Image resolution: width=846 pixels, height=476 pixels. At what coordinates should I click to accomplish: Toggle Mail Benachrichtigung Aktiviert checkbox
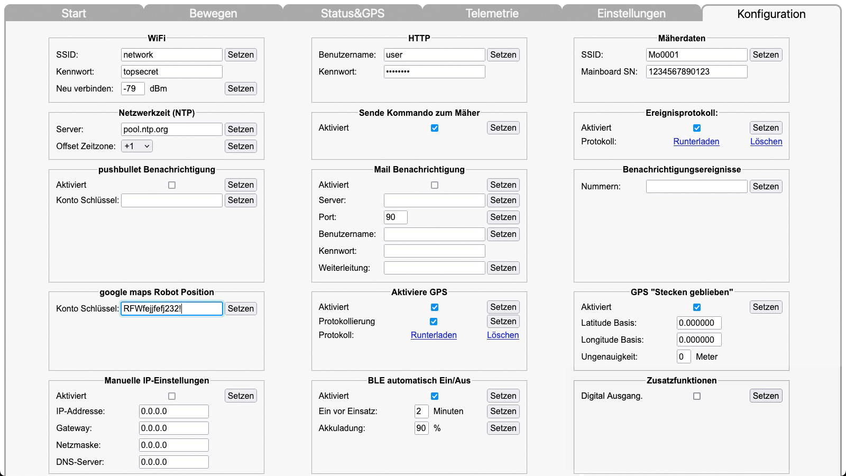[435, 185]
